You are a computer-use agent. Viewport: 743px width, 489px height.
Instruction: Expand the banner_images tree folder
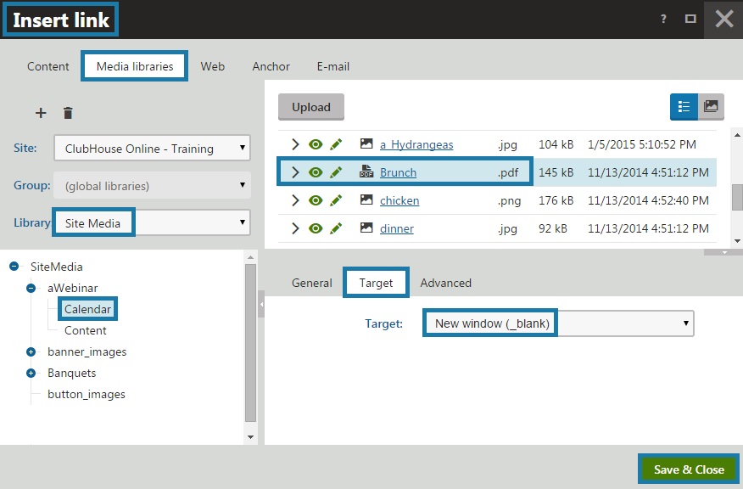click(x=31, y=351)
